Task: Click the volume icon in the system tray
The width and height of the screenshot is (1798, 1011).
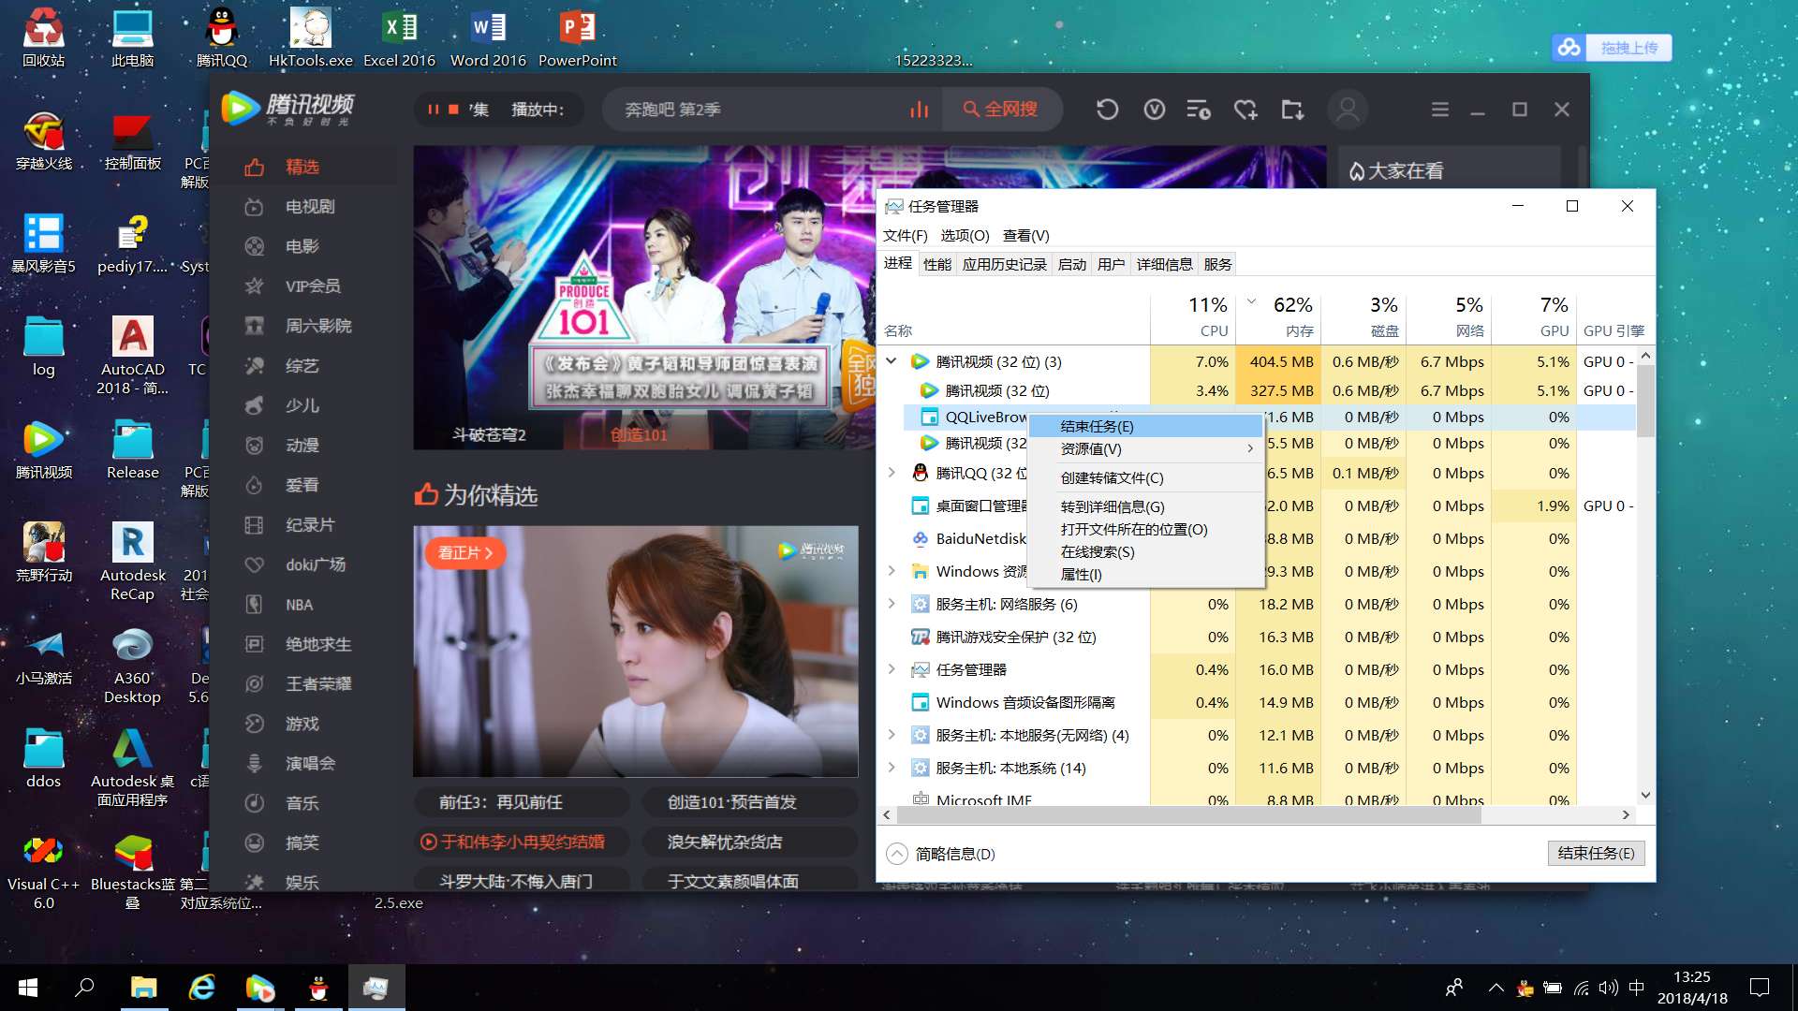Action: point(1609,988)
